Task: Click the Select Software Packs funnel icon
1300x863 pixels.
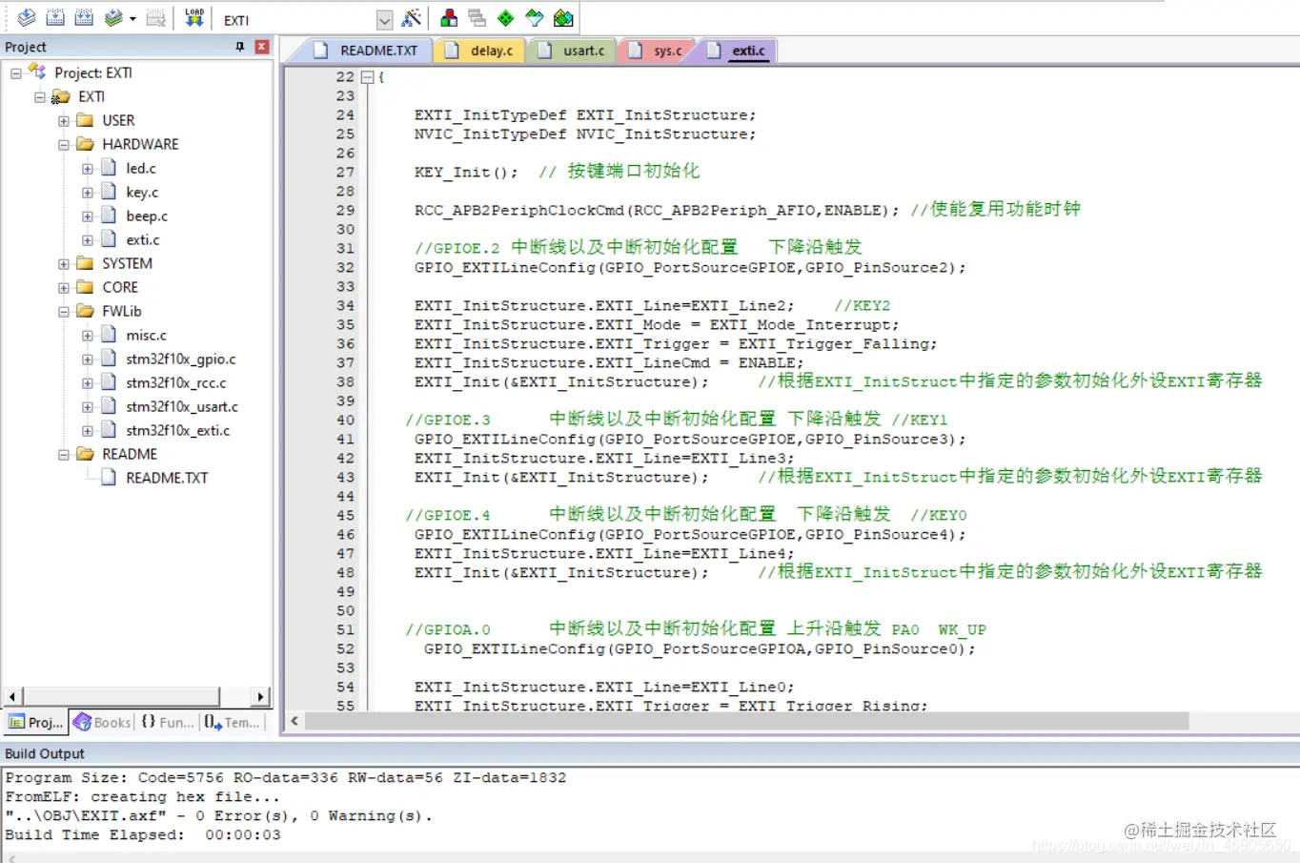Action: (x=535, y=18)
